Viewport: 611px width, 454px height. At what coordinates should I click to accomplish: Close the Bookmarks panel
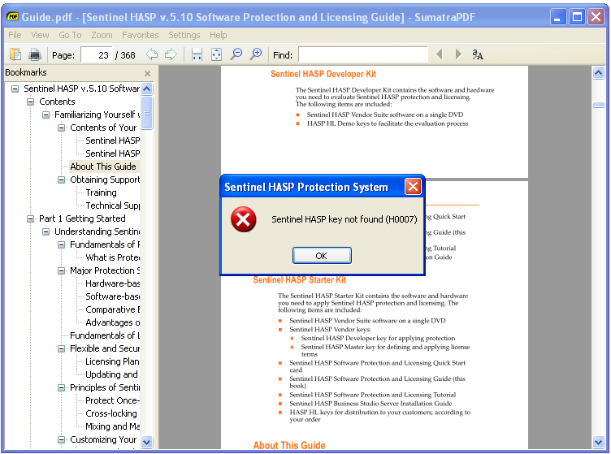(147, 74)
